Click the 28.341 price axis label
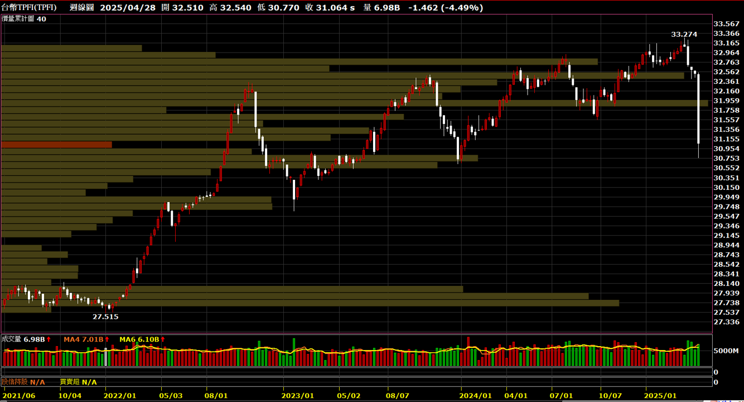 tap(727, 274)
